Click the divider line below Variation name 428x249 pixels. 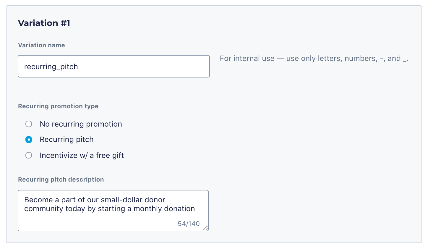tap(214, 89)
